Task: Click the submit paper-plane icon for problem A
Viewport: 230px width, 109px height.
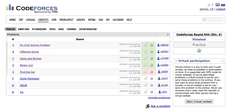Action: click(145, 45)
